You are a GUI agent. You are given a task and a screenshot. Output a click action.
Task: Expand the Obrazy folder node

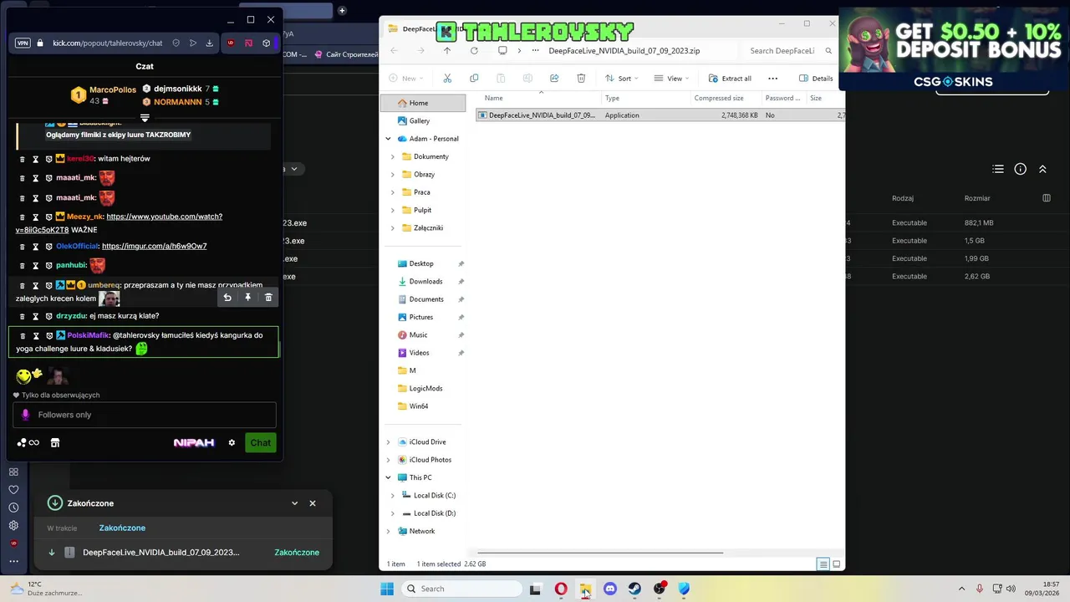click(x=393, y=174)
